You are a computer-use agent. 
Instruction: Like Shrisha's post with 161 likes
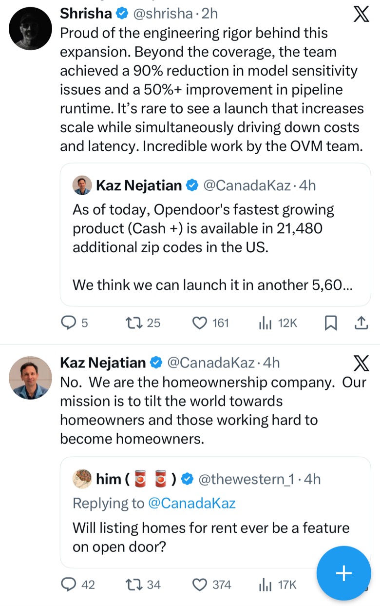coord(210,323)
